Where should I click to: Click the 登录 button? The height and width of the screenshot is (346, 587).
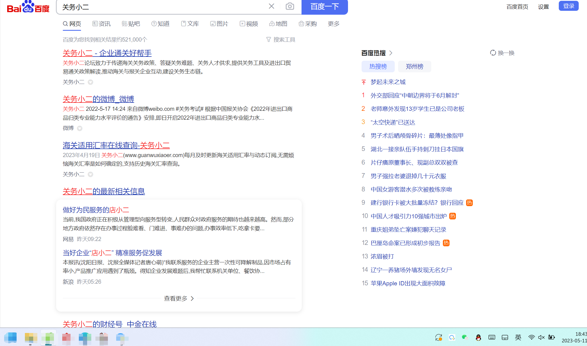coord(569,6)
